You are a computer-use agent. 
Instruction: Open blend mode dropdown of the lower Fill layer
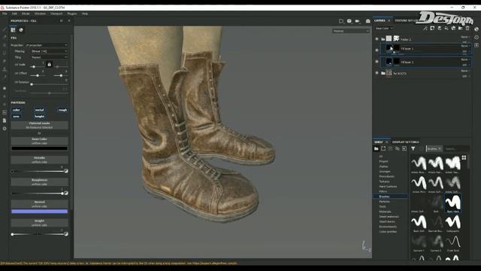pyautogui.click(x=465, y=59)
